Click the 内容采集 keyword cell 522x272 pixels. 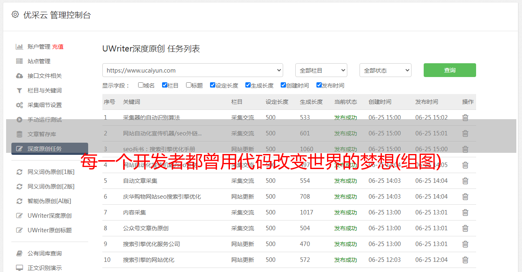point(134,212)
